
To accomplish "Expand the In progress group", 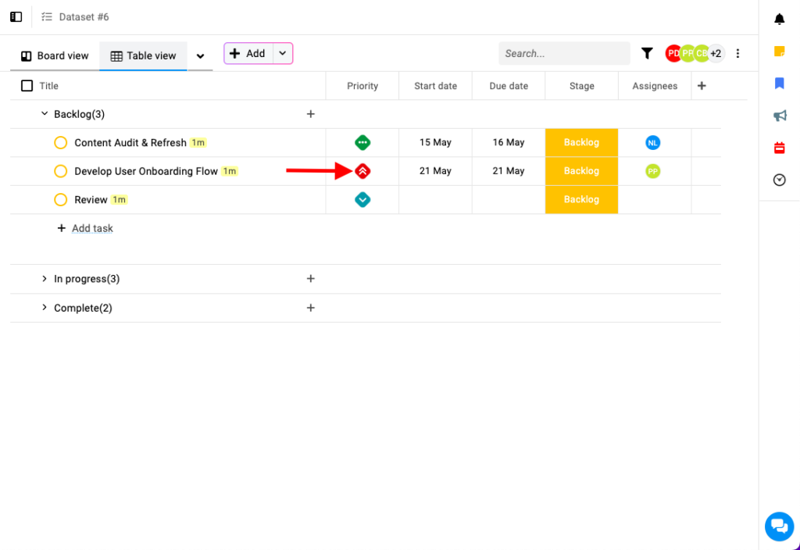I will pyautogui.click(x=45, y=279).
